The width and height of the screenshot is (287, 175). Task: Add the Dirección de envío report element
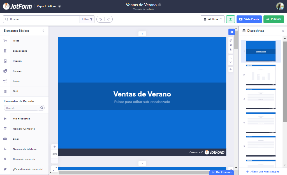pos(24,159)
